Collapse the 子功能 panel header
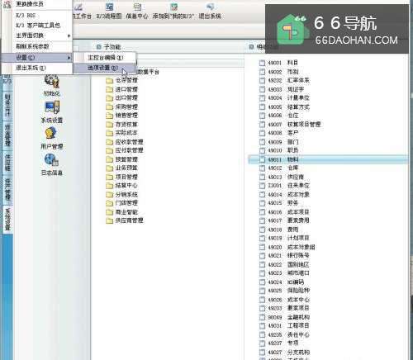The image size is (413, 360). (x=99, y=47)
